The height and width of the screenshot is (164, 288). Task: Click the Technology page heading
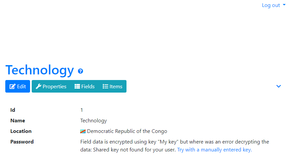click(x=40, y=70)
